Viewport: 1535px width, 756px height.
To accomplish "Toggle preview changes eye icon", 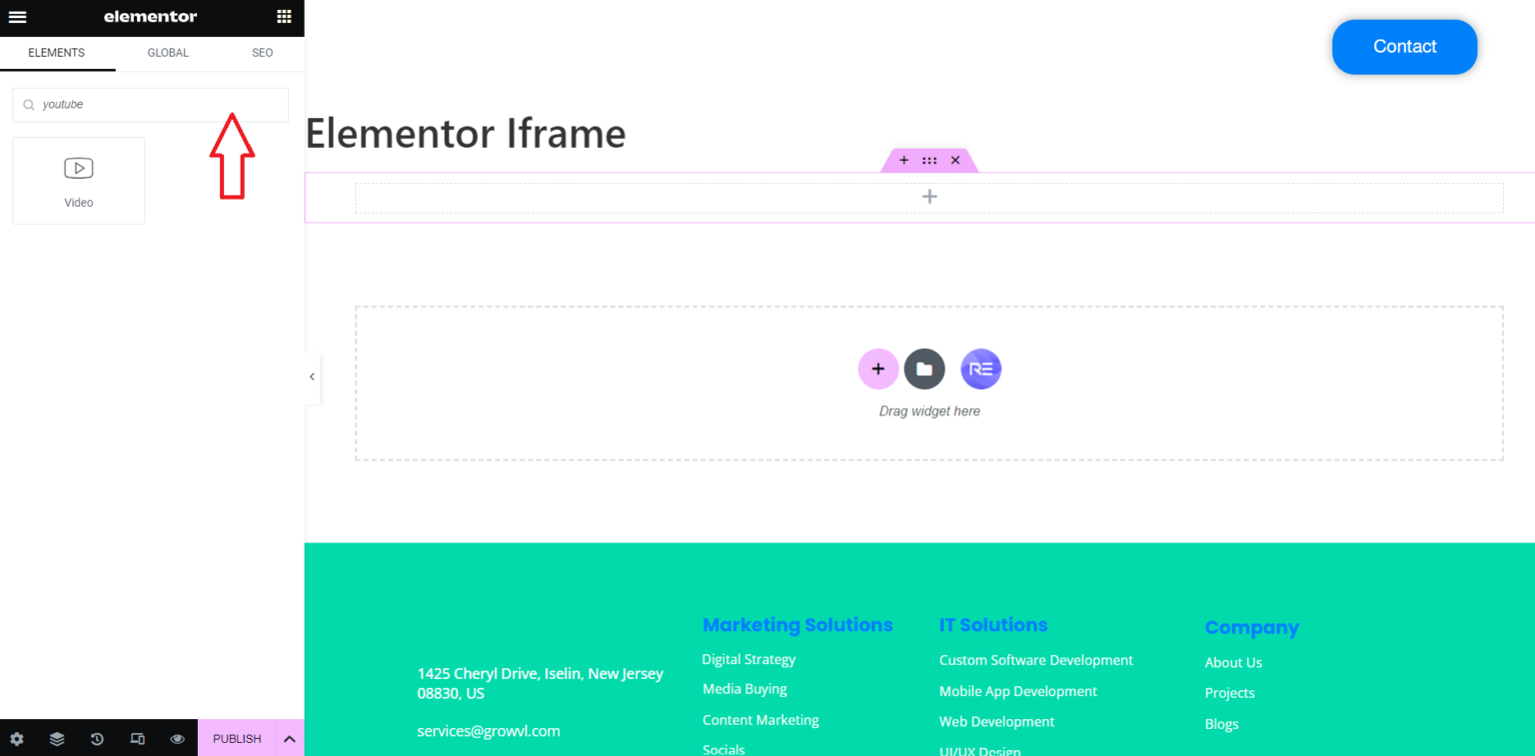I will (x=177, y=739).
